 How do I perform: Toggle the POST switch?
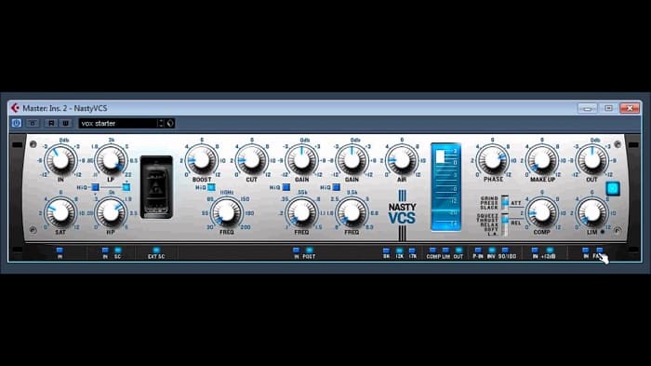click(309, 251)
